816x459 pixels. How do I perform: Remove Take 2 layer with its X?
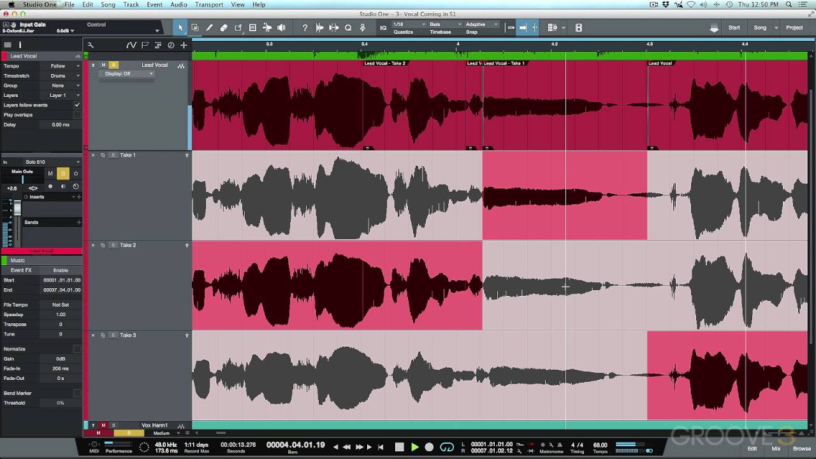tap(93, 245)
